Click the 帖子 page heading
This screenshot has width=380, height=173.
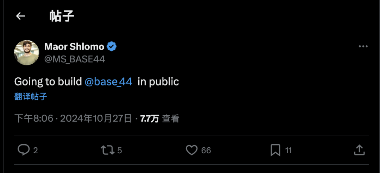[62, 16]
